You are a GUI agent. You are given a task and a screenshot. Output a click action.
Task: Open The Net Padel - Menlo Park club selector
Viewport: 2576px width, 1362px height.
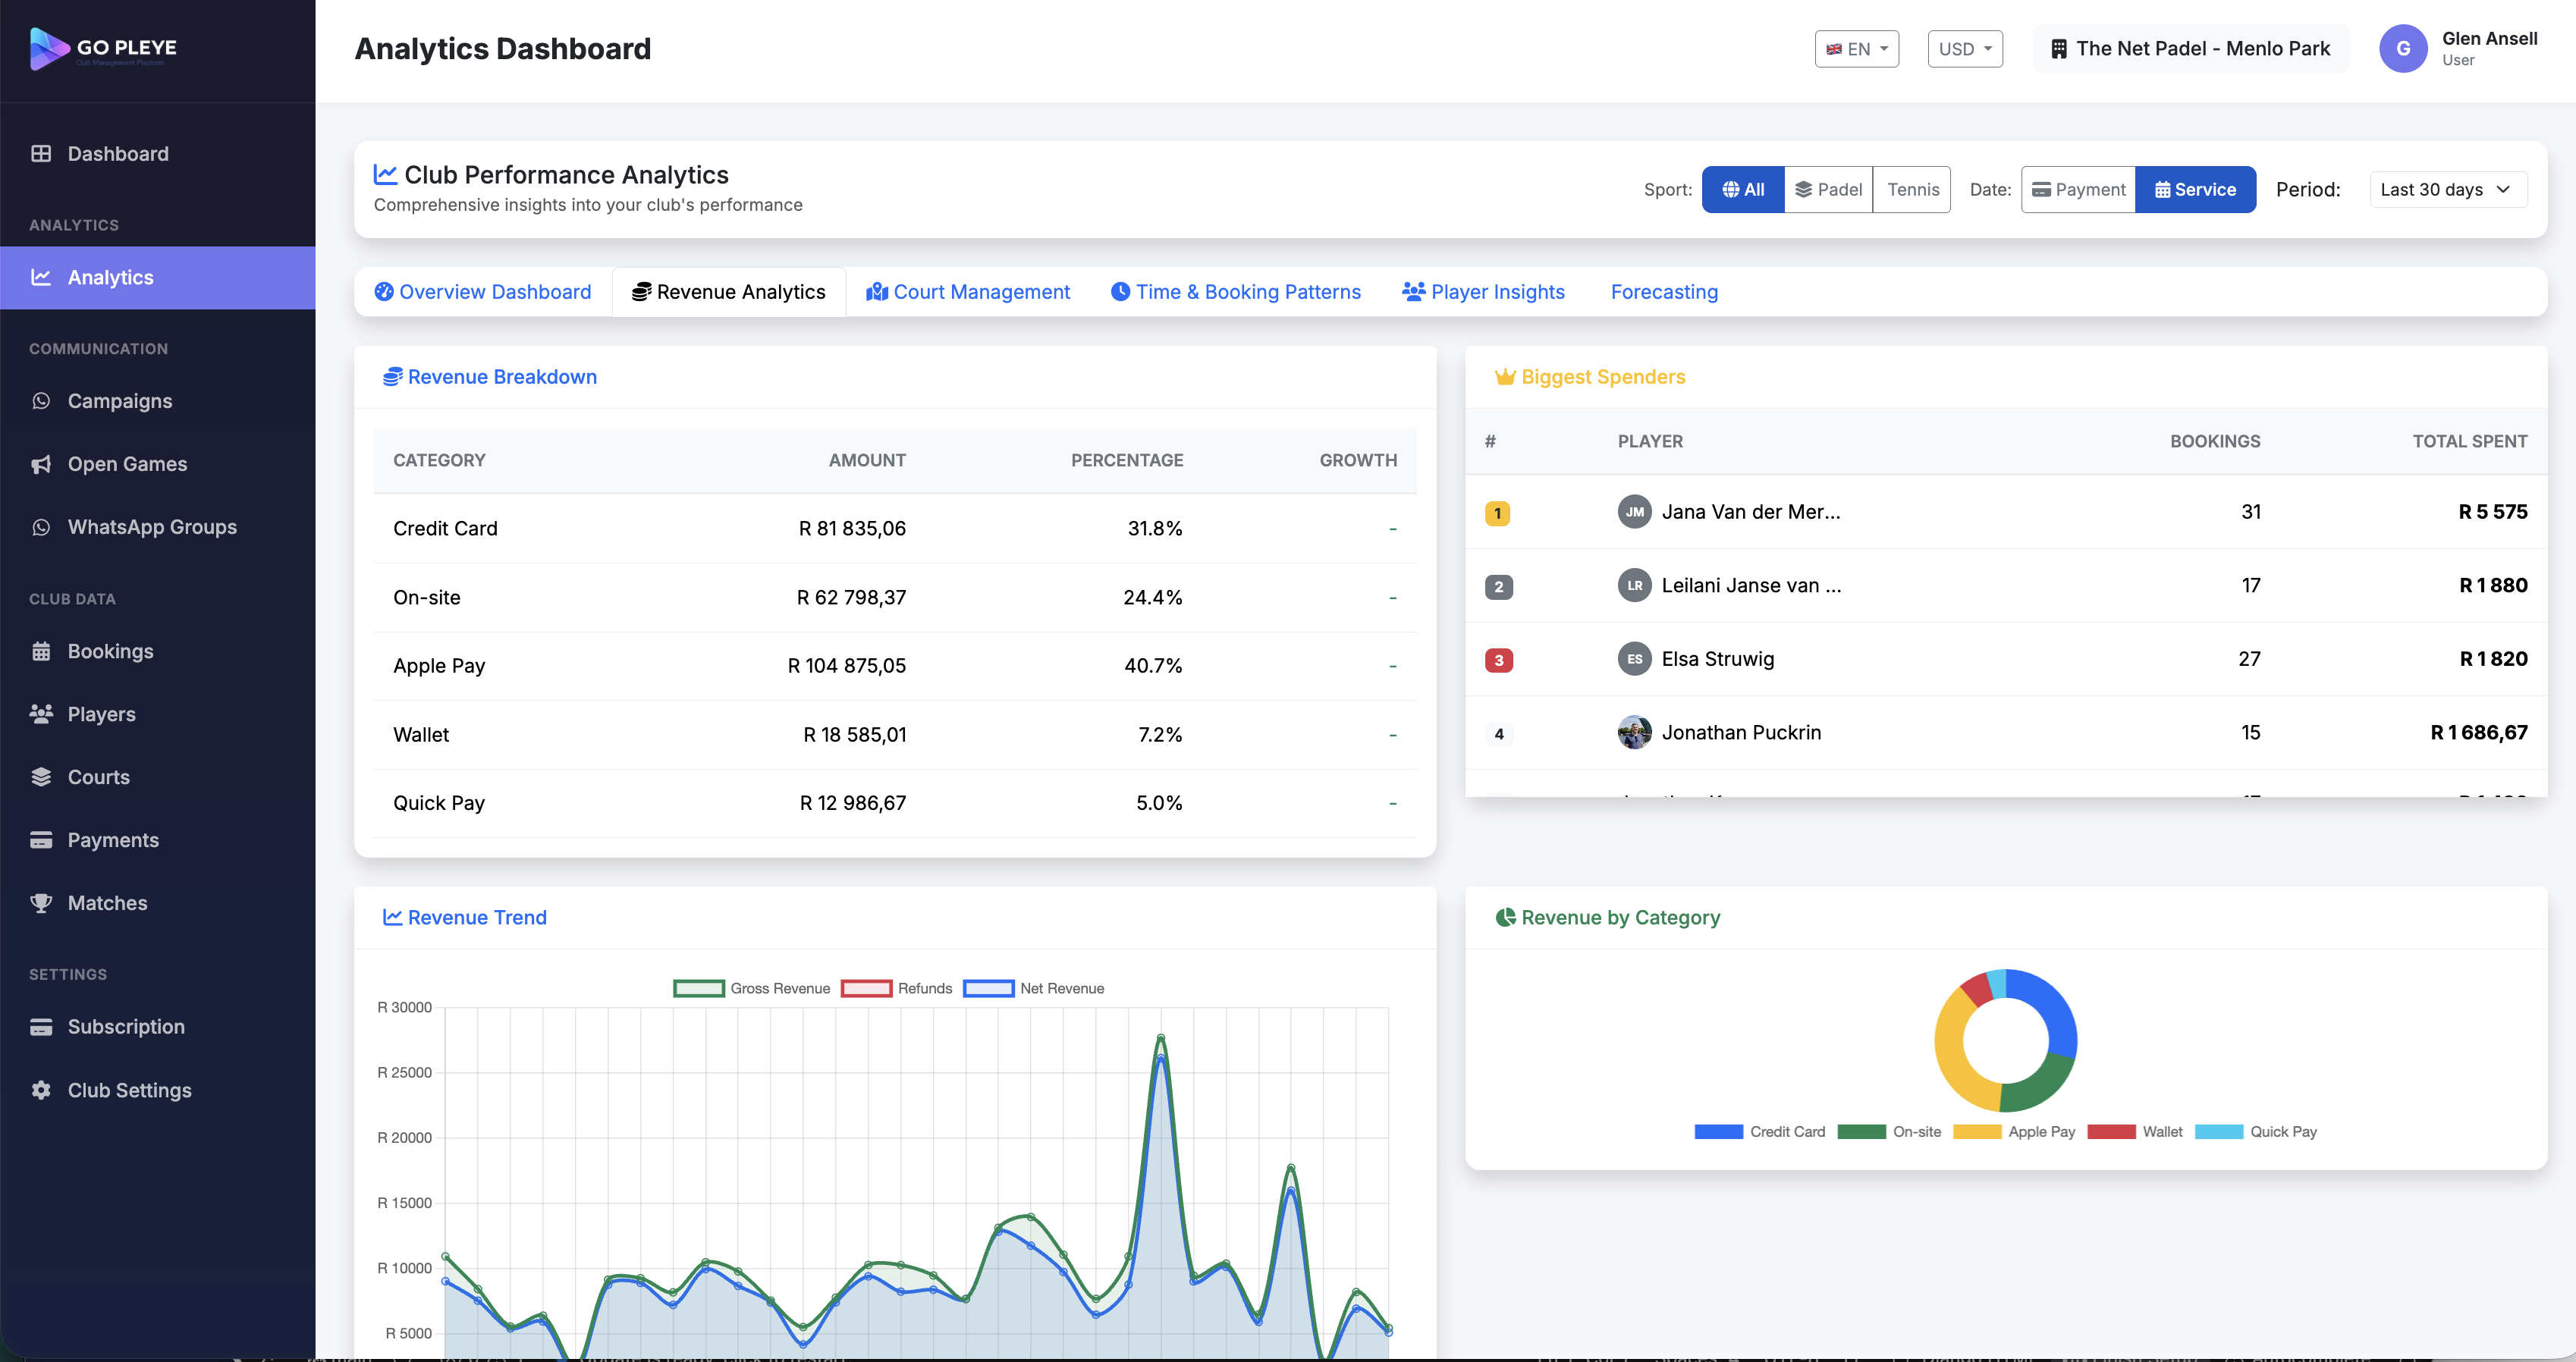pos(2190,48)
